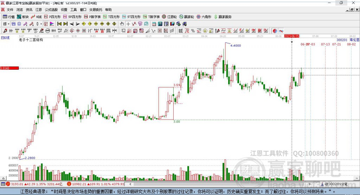
Task: Step chart right with black arrow
Action: (78, 24)
